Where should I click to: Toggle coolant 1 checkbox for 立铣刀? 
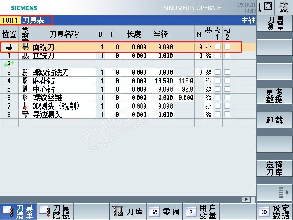(218, 55)
